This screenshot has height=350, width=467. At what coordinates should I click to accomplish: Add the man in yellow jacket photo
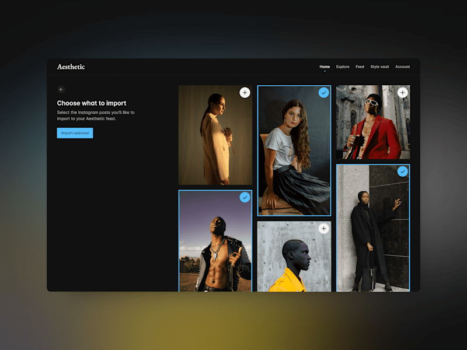[324, 229]
